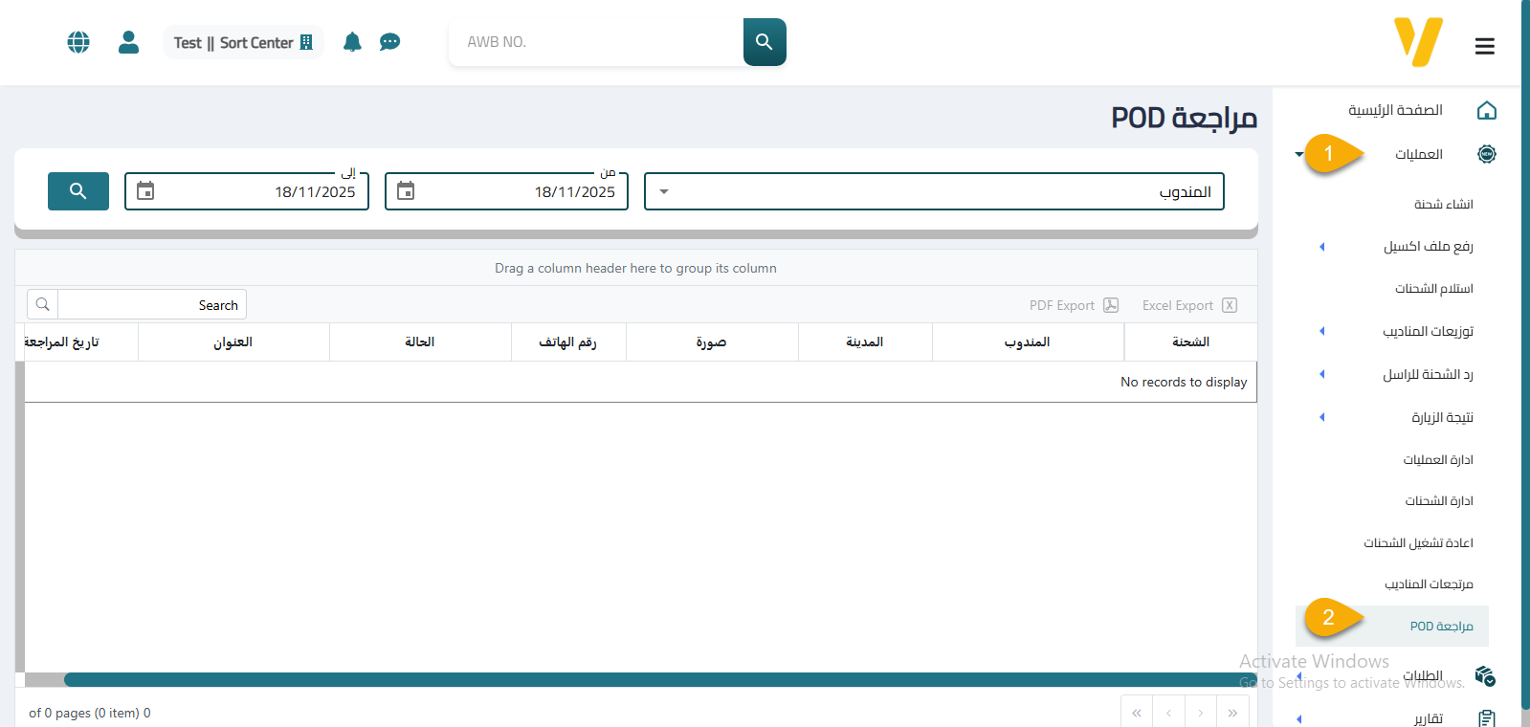This screenshot has width=1530, height=727.
Task: Sort by رقم الهاتف column header
Action: pyautogui.click(x=568, y=341)
